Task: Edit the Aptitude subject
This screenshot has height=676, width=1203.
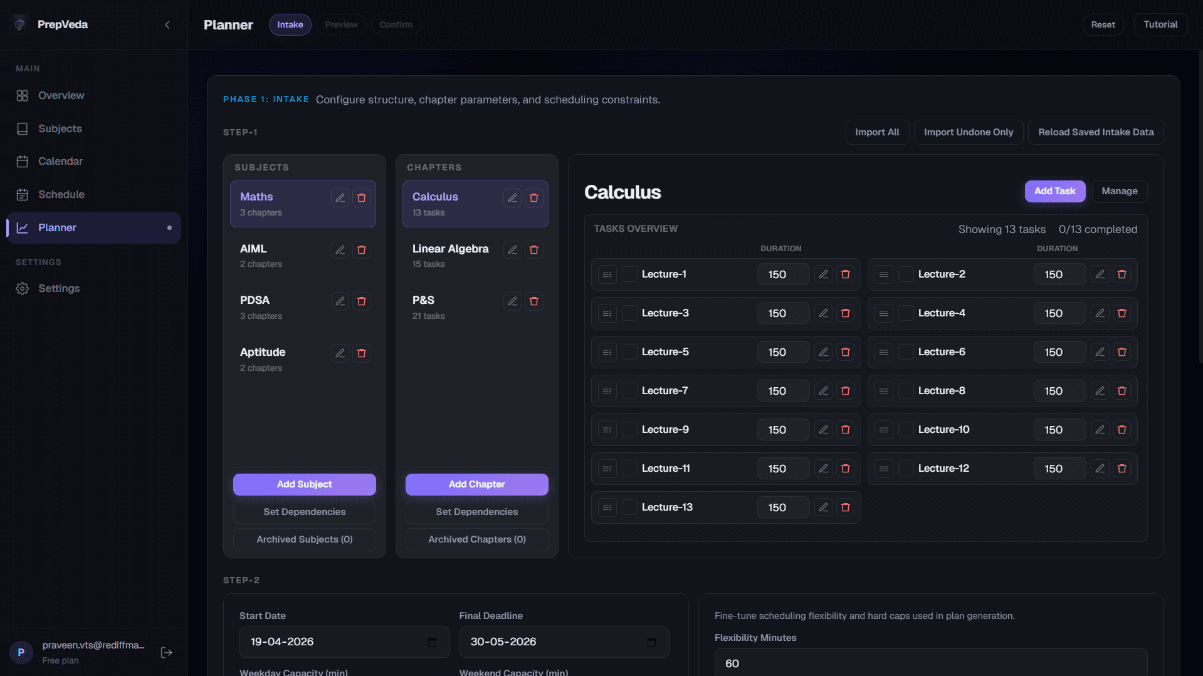Action: pyautogui.click(x=340, y=353)
